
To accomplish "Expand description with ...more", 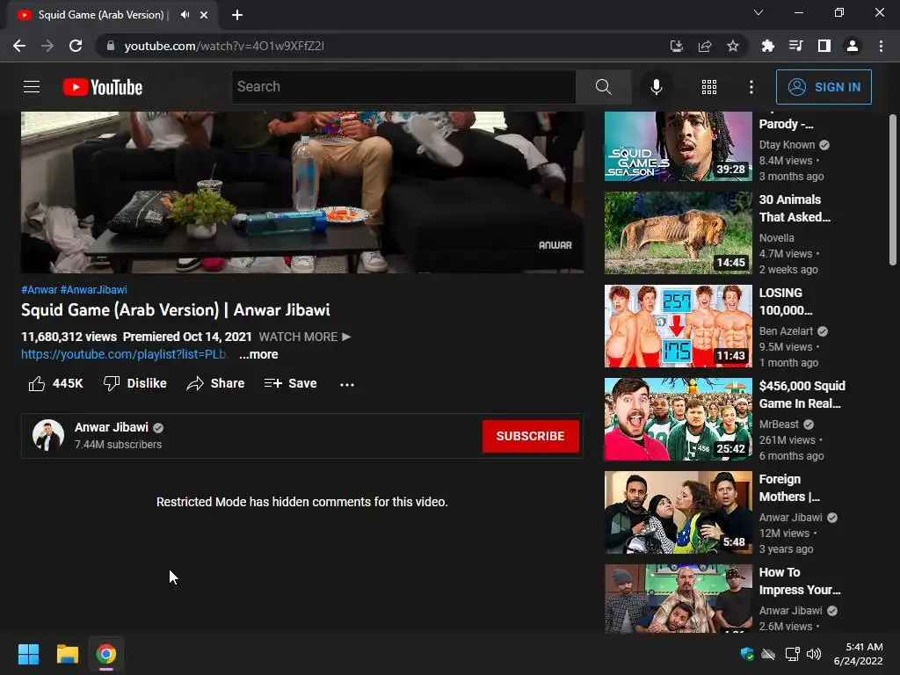I will coord(258,355).
